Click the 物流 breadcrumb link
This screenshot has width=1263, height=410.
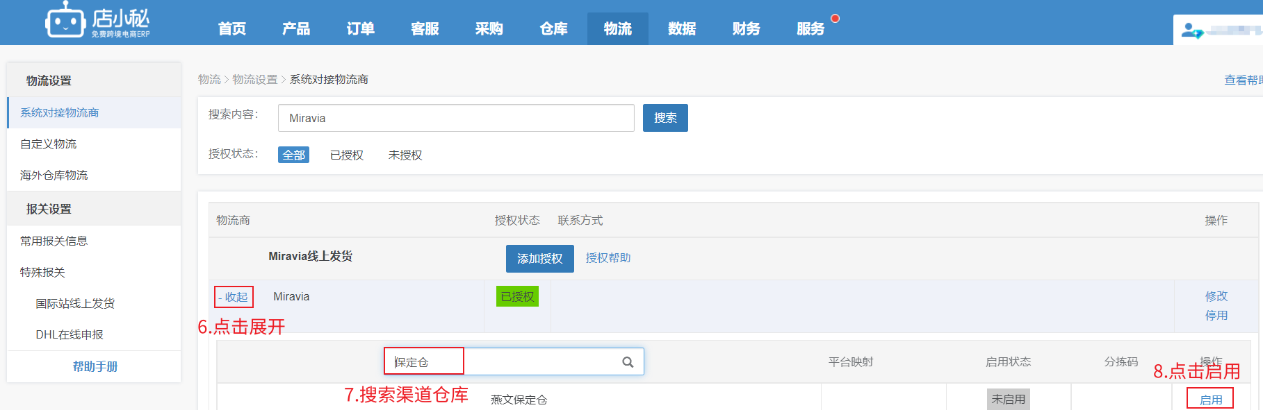pos(209,80)
